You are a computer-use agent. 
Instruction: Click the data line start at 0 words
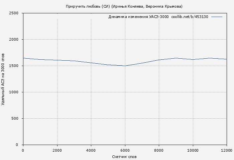point(23,58)
